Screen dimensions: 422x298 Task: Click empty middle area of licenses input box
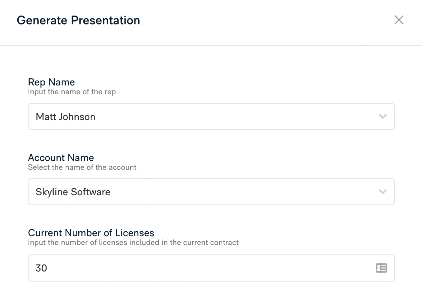click(x=212, y=268)
